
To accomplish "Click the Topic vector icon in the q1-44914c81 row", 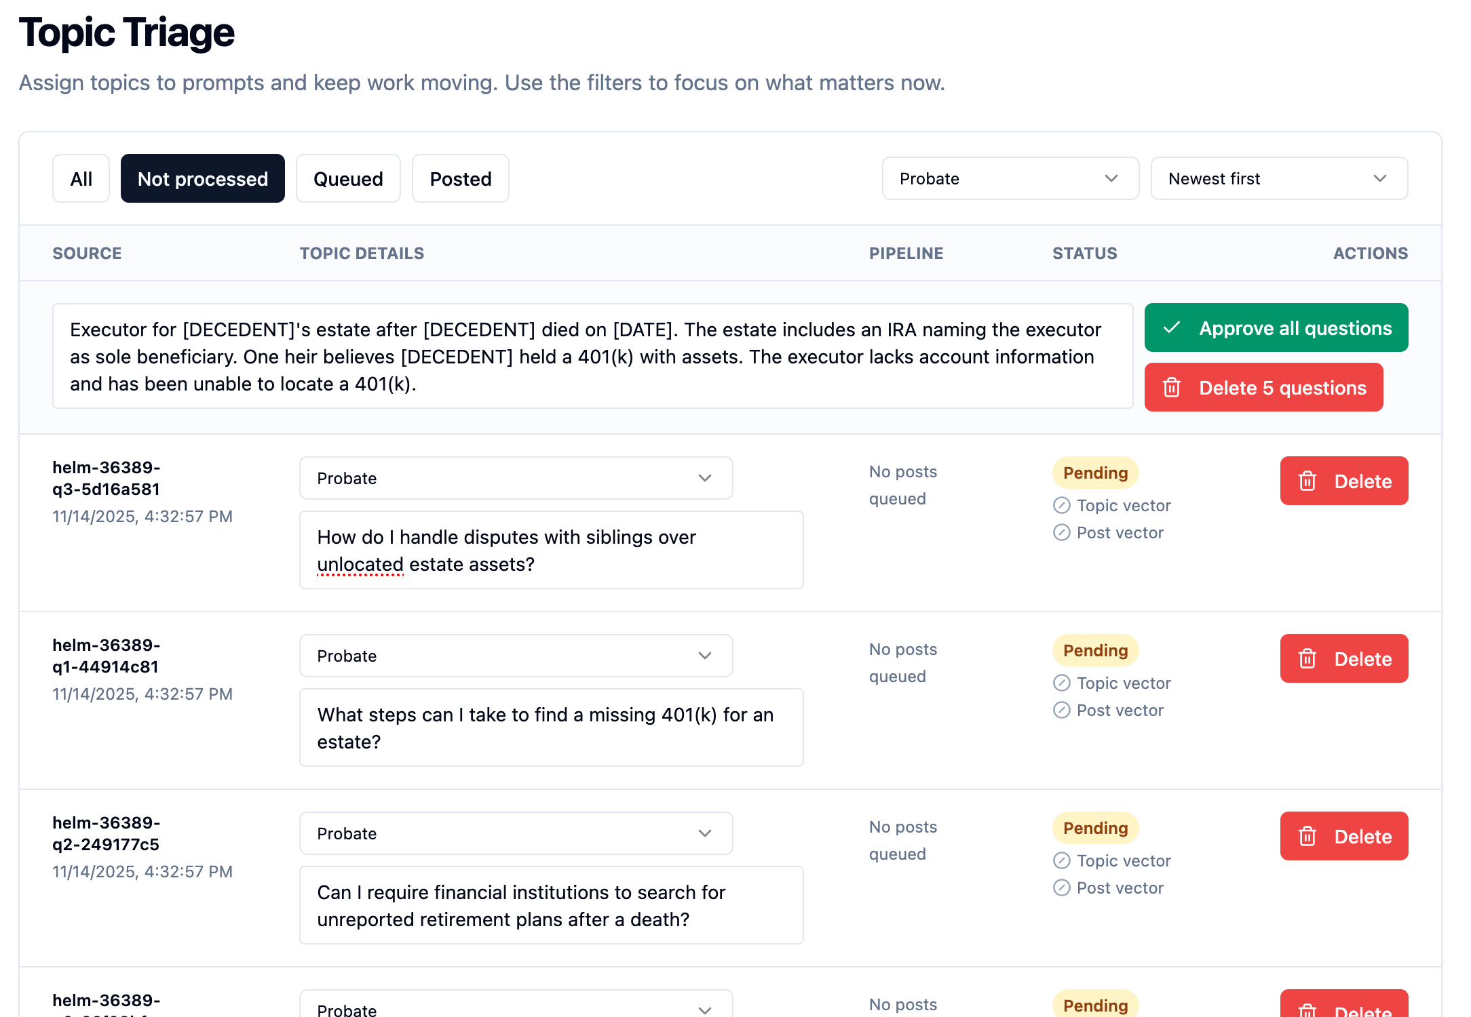I will (x=1062, y=683).
